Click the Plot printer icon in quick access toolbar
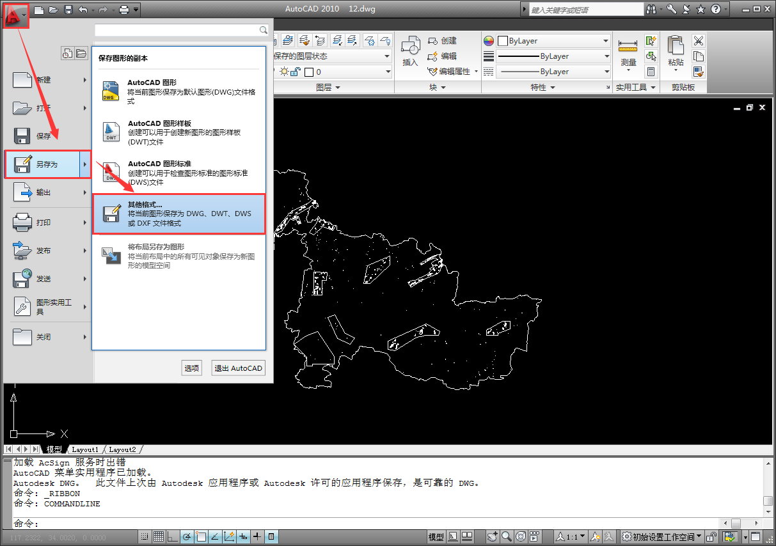This screenshot has height=546, width=776. 124,10
